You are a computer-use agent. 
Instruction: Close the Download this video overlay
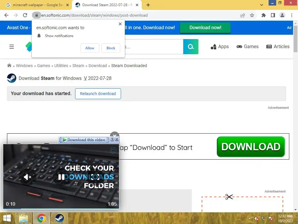point(117,139)
